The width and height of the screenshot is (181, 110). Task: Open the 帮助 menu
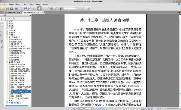tap(45, 5)
